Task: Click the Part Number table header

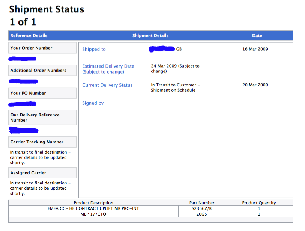Action: (202, 203)
